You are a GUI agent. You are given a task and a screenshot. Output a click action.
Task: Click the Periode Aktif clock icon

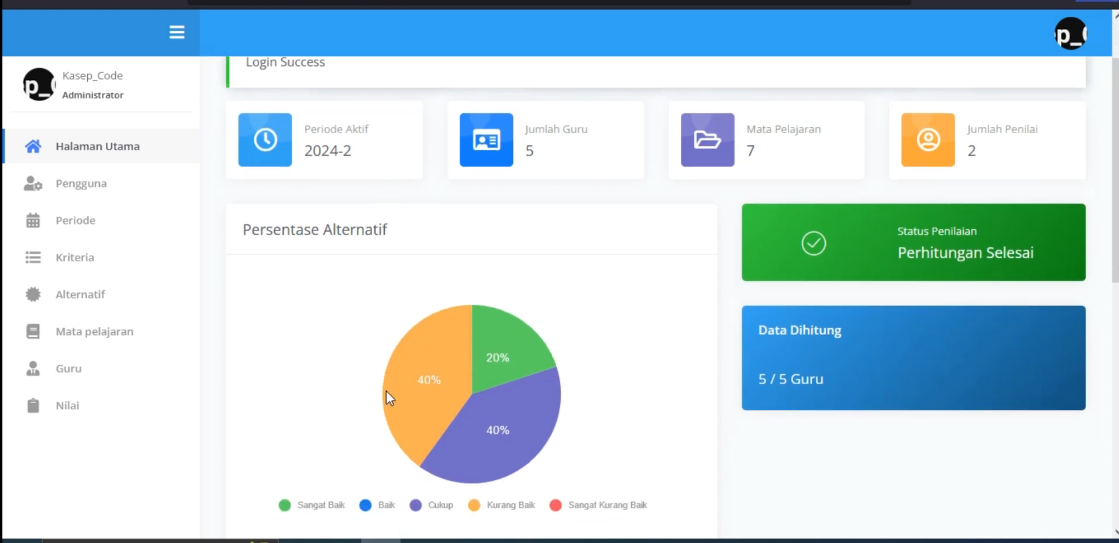[265, 140]
